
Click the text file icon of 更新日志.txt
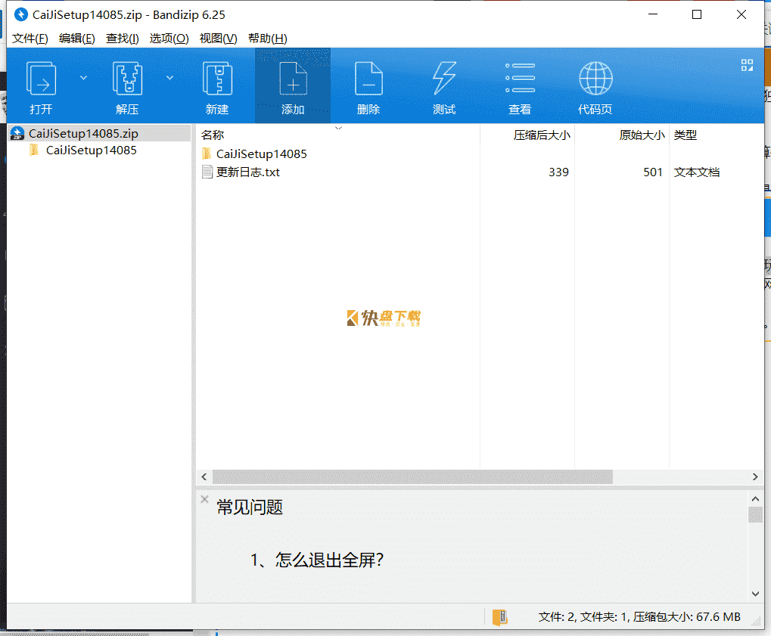tap(207, 172)
